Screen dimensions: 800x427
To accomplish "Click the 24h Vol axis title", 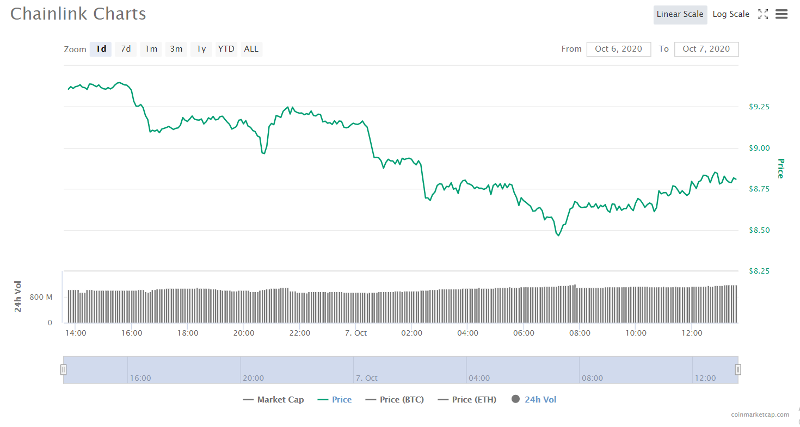I will tap(18, 296).
